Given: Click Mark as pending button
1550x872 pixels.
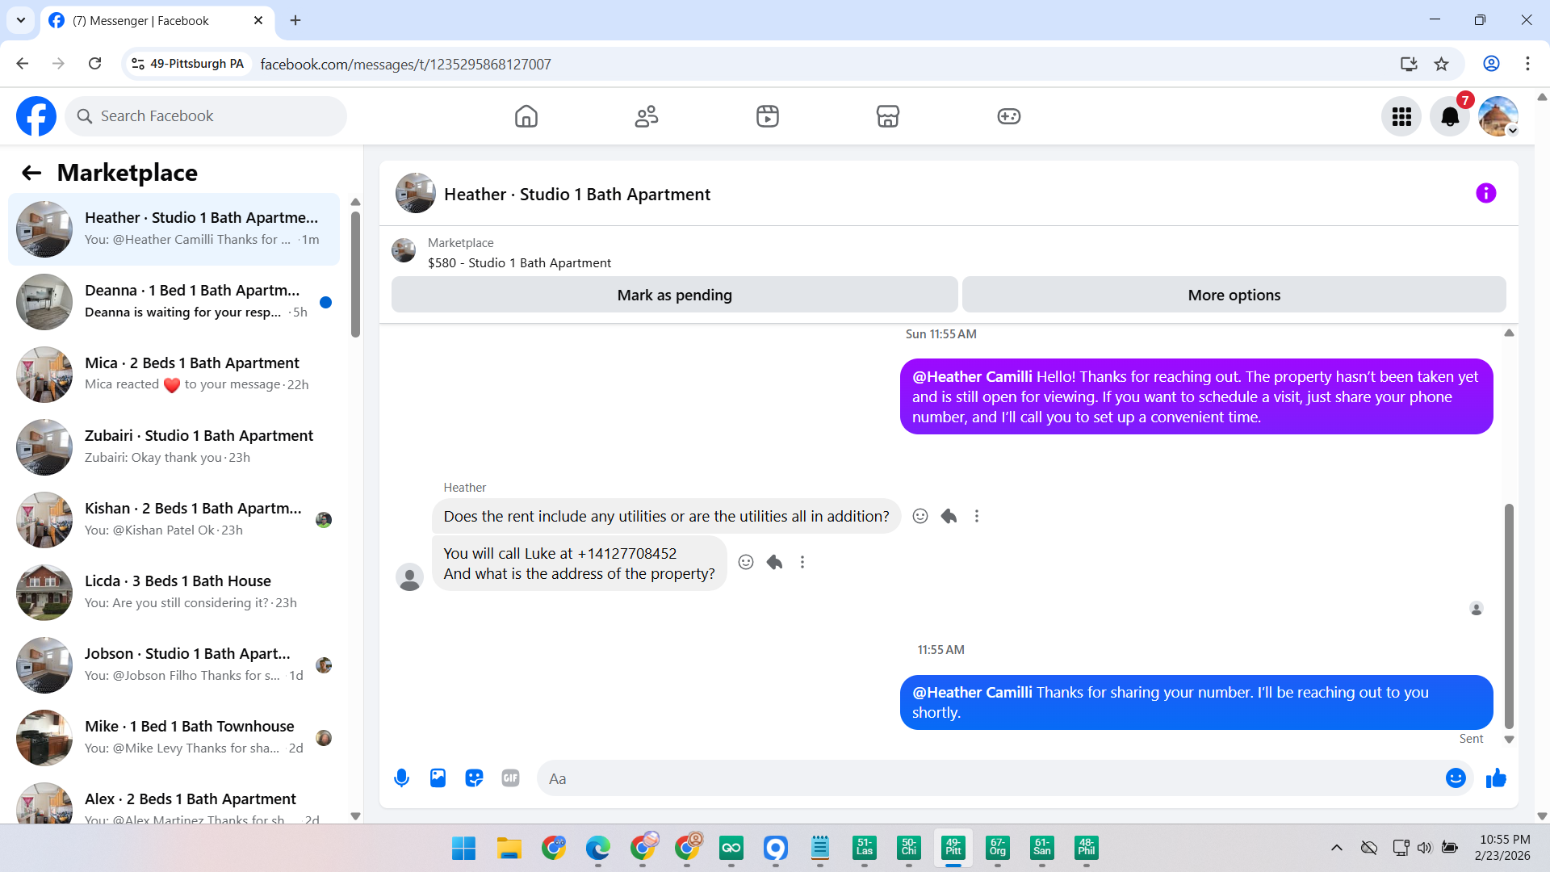Looking at the screenshot, I should 674,296.
